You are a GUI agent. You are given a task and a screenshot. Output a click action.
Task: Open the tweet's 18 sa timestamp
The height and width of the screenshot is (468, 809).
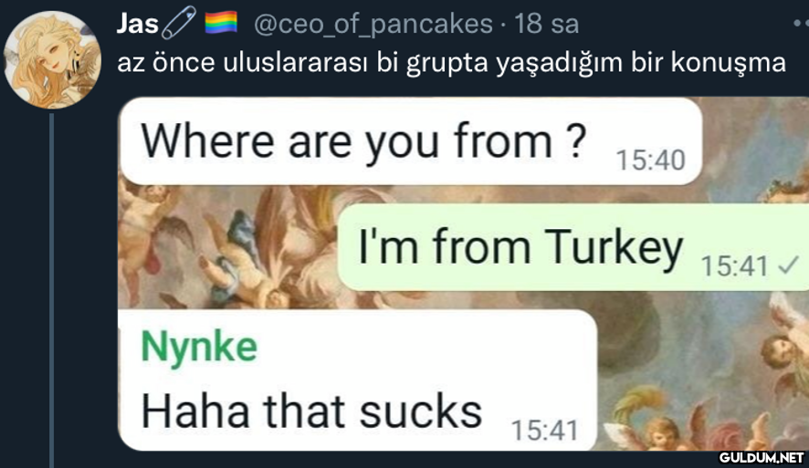[x=546, y=25]
